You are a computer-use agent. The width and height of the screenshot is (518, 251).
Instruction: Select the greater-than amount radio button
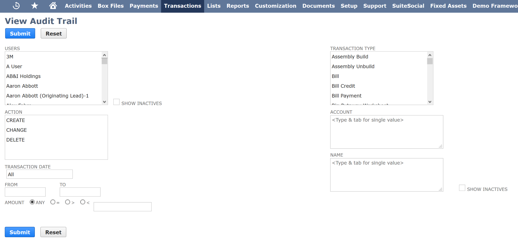tap(68, 202)
